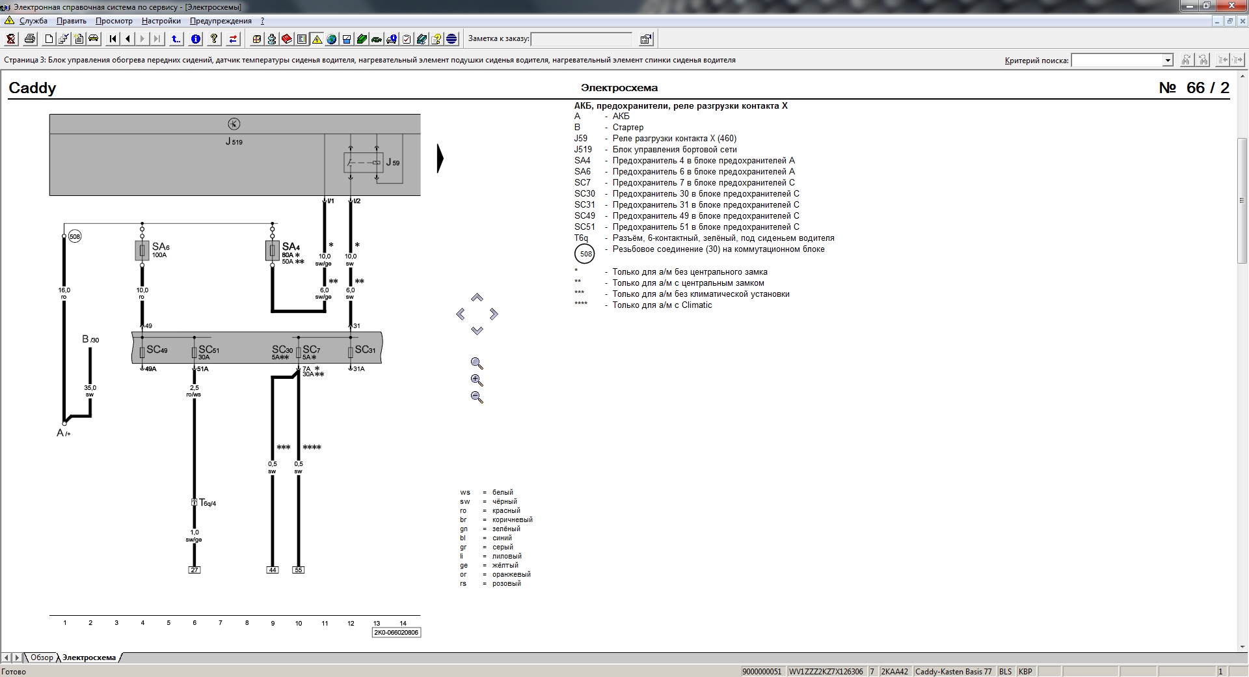Open the Служба menu
The image size is (1249, 677).
click(x=33, y=21)
